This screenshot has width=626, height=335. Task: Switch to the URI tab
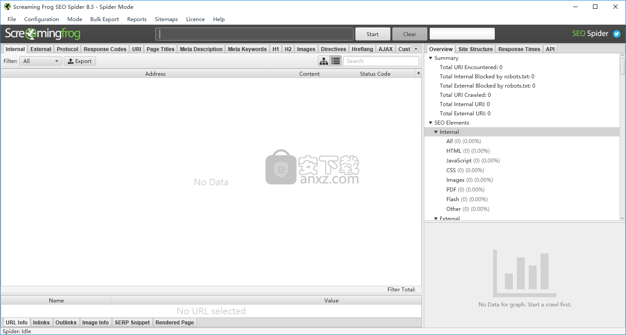[x=136, y=49]
